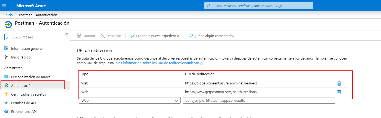Open the Web type dropdown
Screen dimensions: 381x118
click(130, 101)
